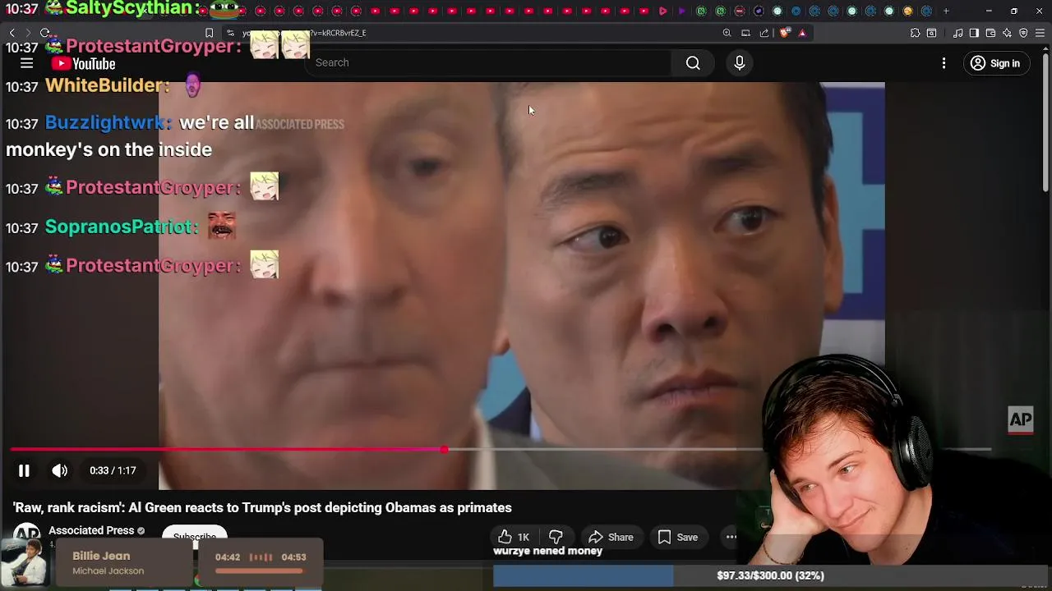Reload the current page
The height and width of the screenshot is (591, 1052).
point(45,33)
